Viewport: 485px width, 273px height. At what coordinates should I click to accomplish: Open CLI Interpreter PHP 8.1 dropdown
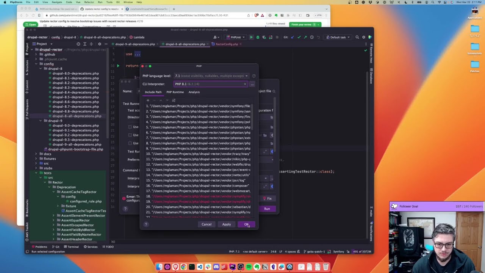(210, 84)
